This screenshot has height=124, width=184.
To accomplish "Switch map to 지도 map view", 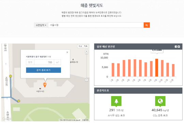I will tap(86, 46).
